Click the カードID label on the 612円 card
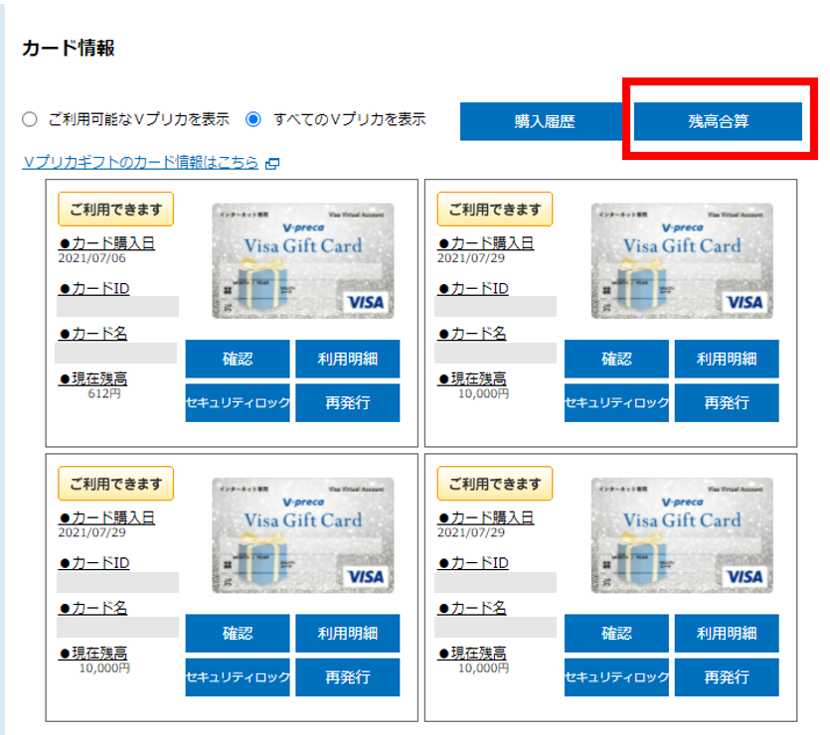 coord(94,288)
